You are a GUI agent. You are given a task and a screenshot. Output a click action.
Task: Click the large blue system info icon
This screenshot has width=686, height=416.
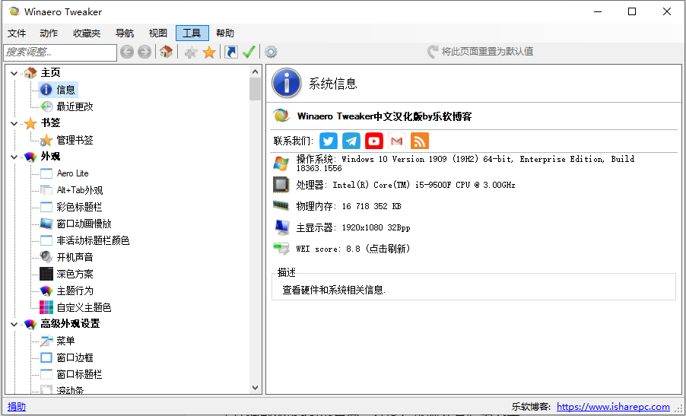coord(287,83)
